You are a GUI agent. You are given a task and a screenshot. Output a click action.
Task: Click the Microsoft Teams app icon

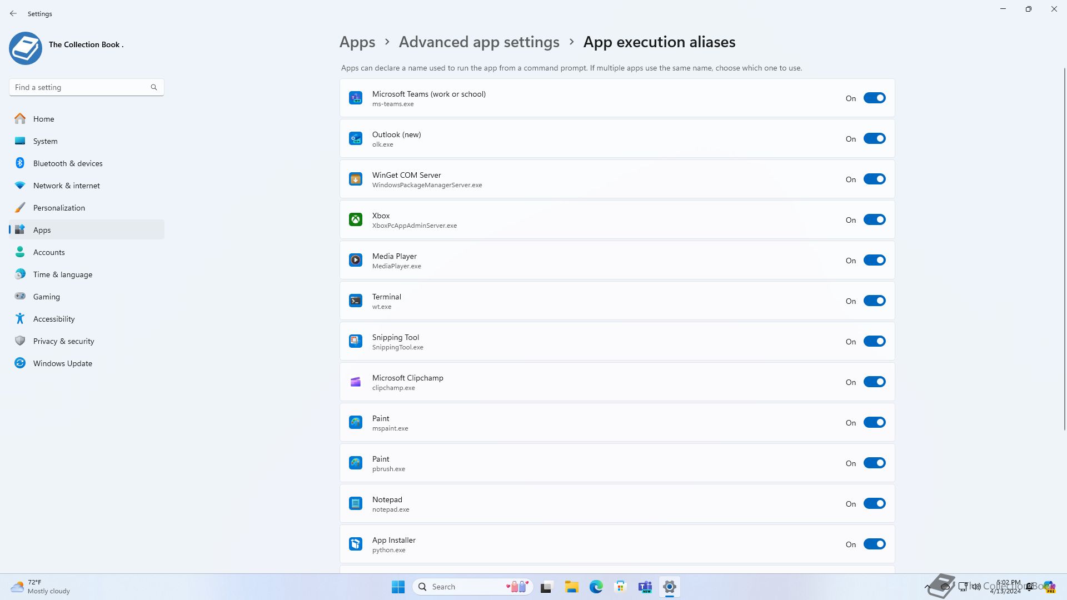click(356, 98)
